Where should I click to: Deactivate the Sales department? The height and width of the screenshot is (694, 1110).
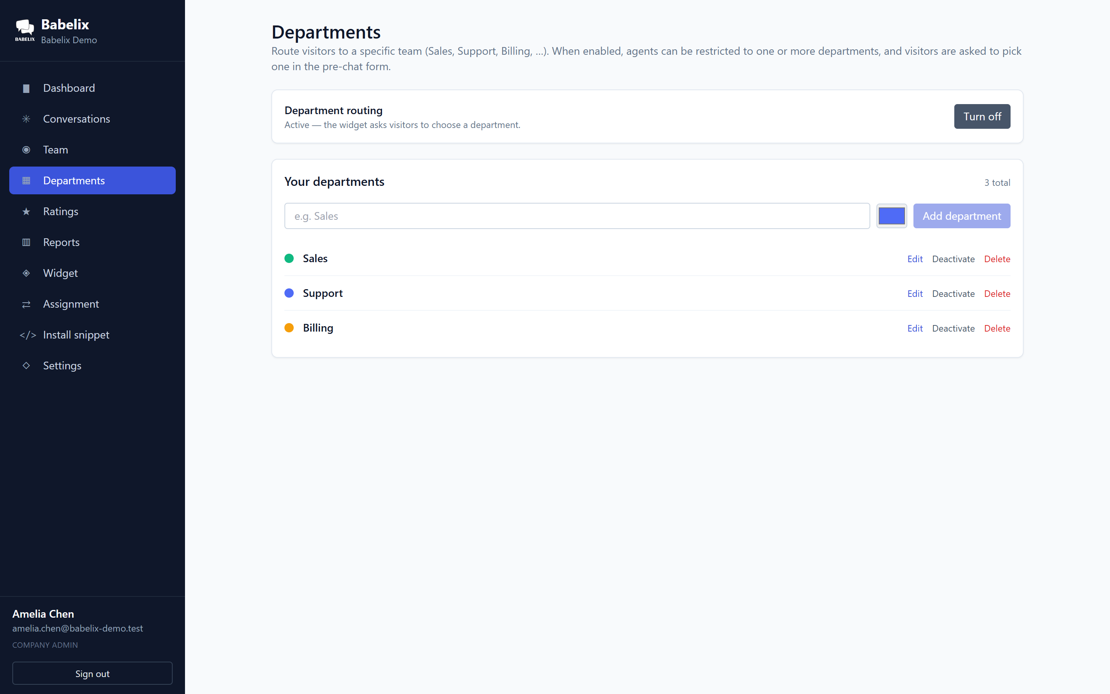pos(953,259)
